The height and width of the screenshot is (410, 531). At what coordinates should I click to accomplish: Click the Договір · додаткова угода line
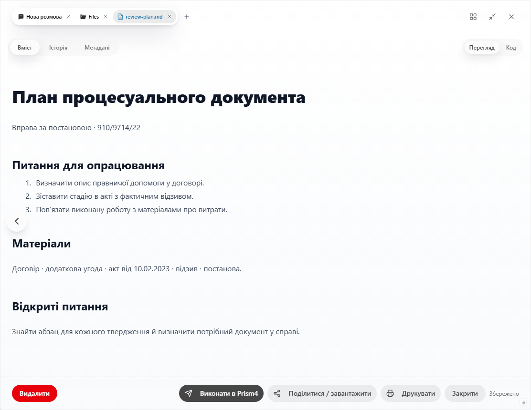point(127,269)
